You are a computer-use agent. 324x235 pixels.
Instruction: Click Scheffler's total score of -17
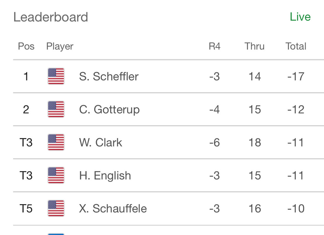point(296,76)
